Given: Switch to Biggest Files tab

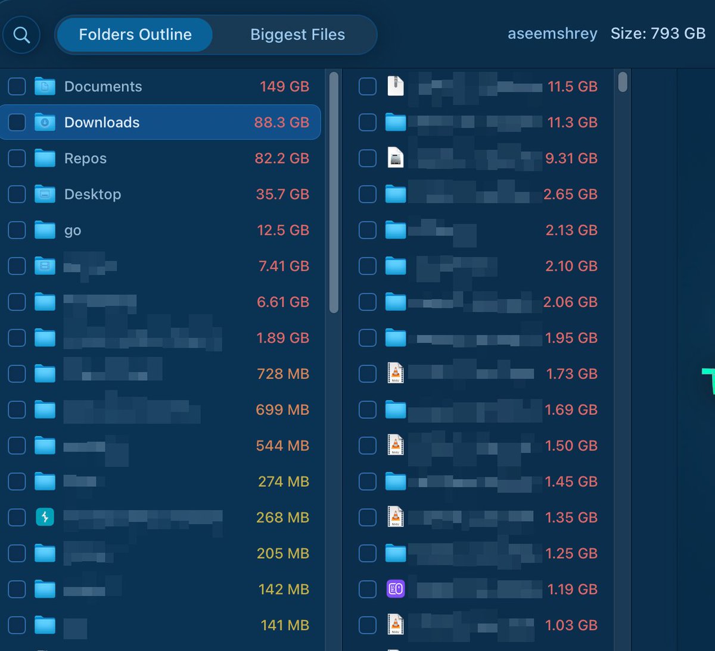Looking at the screenshot, I should point(297,35).
